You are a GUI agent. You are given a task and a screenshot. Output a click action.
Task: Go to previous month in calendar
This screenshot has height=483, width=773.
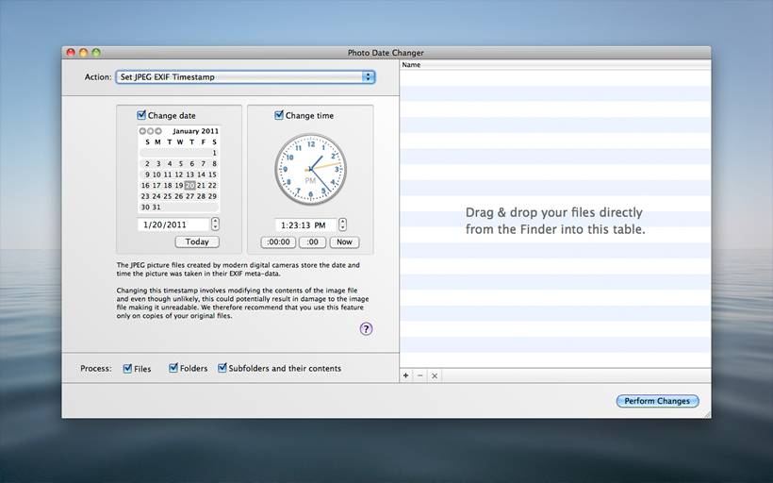(142, 131)
